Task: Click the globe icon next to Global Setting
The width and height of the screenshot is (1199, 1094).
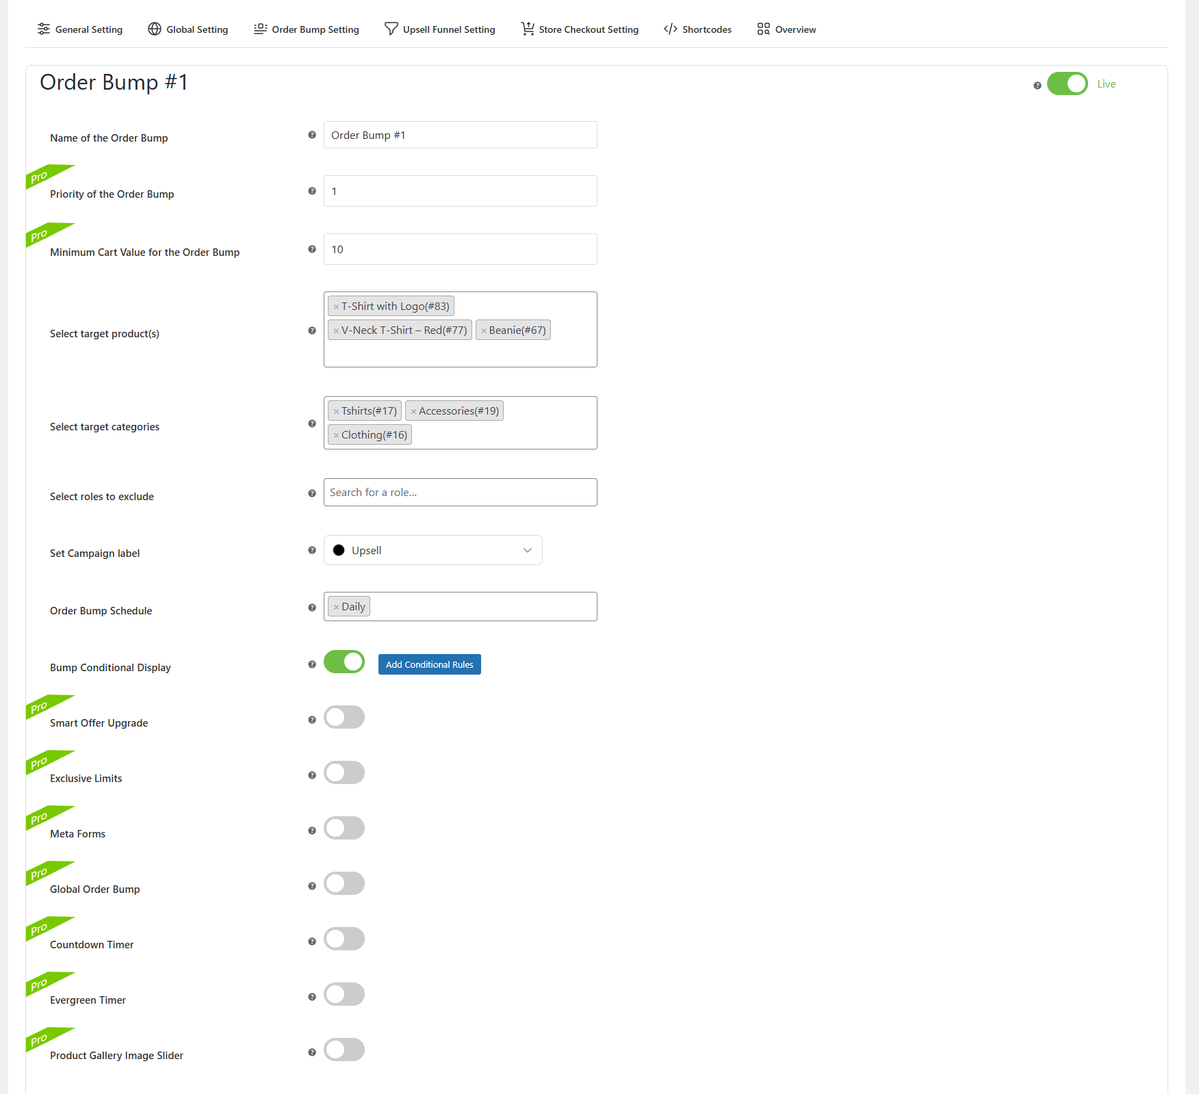Action: pos(153,29)
